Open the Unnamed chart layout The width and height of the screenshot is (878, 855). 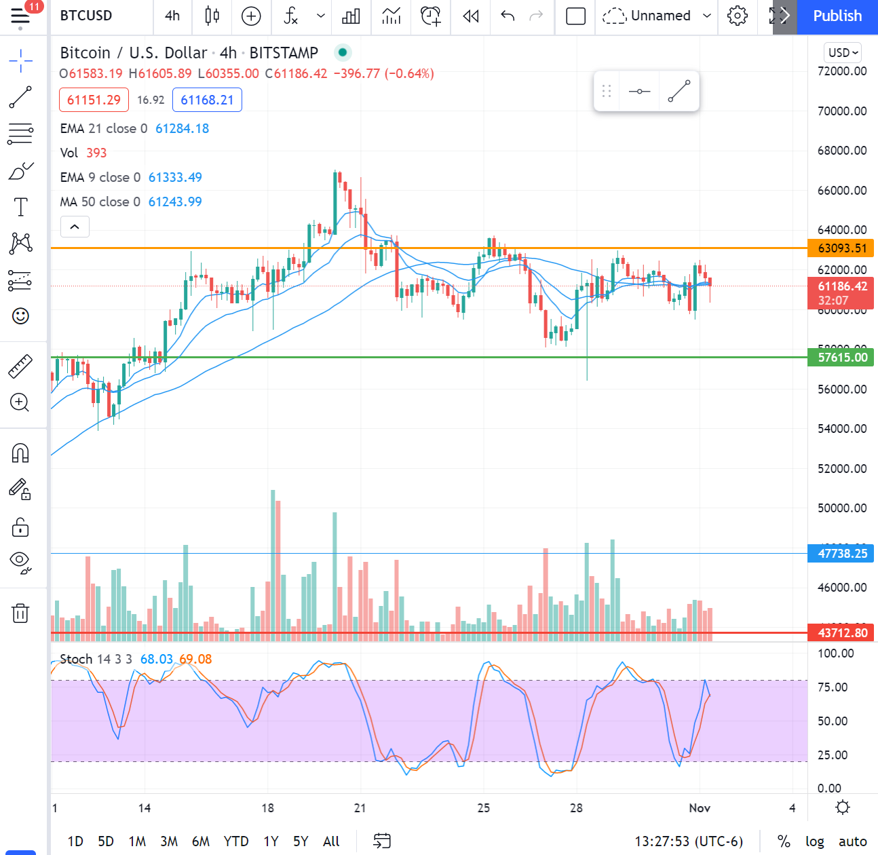coord(647,16)
